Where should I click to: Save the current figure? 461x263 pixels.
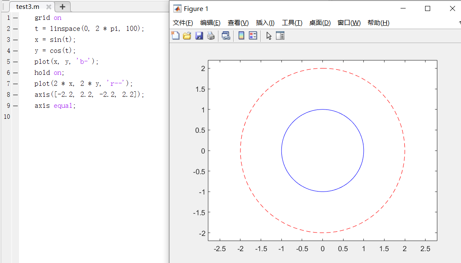pos(199,36)
